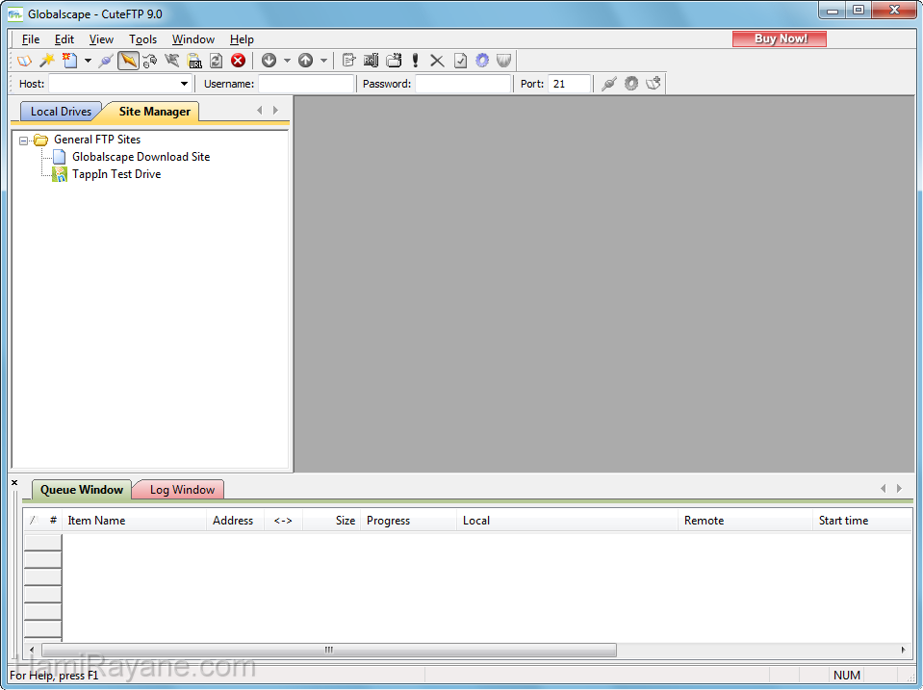Click the shield icon in toolbar
The image size is (923, 690).
(504, 60)
